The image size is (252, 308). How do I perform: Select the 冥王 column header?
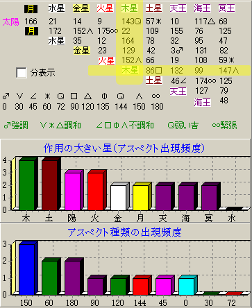pos(226,8)
